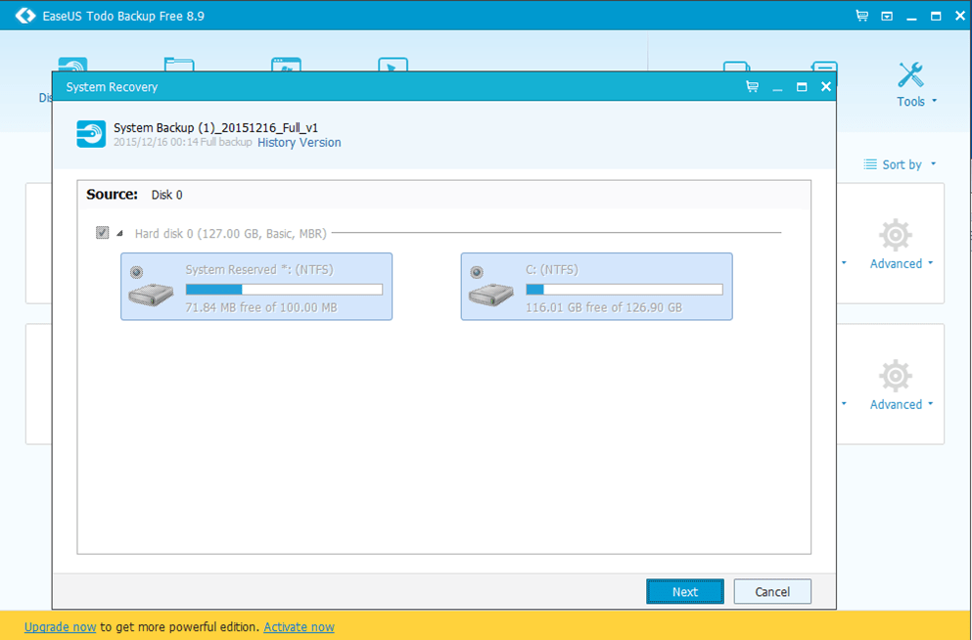Click the System Reserved drive icon

click(152, 295)
